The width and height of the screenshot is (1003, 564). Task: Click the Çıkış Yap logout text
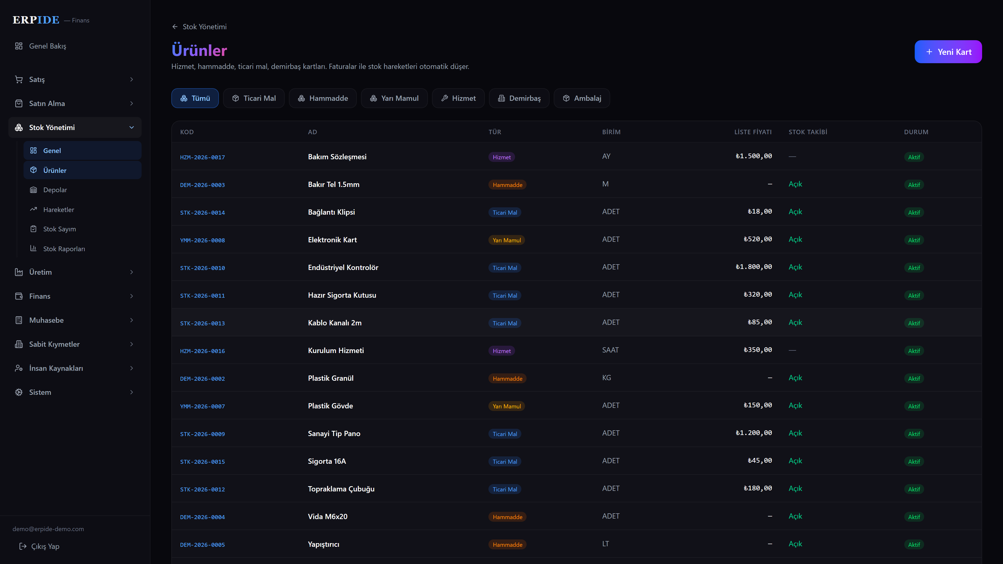coord(45,547)
